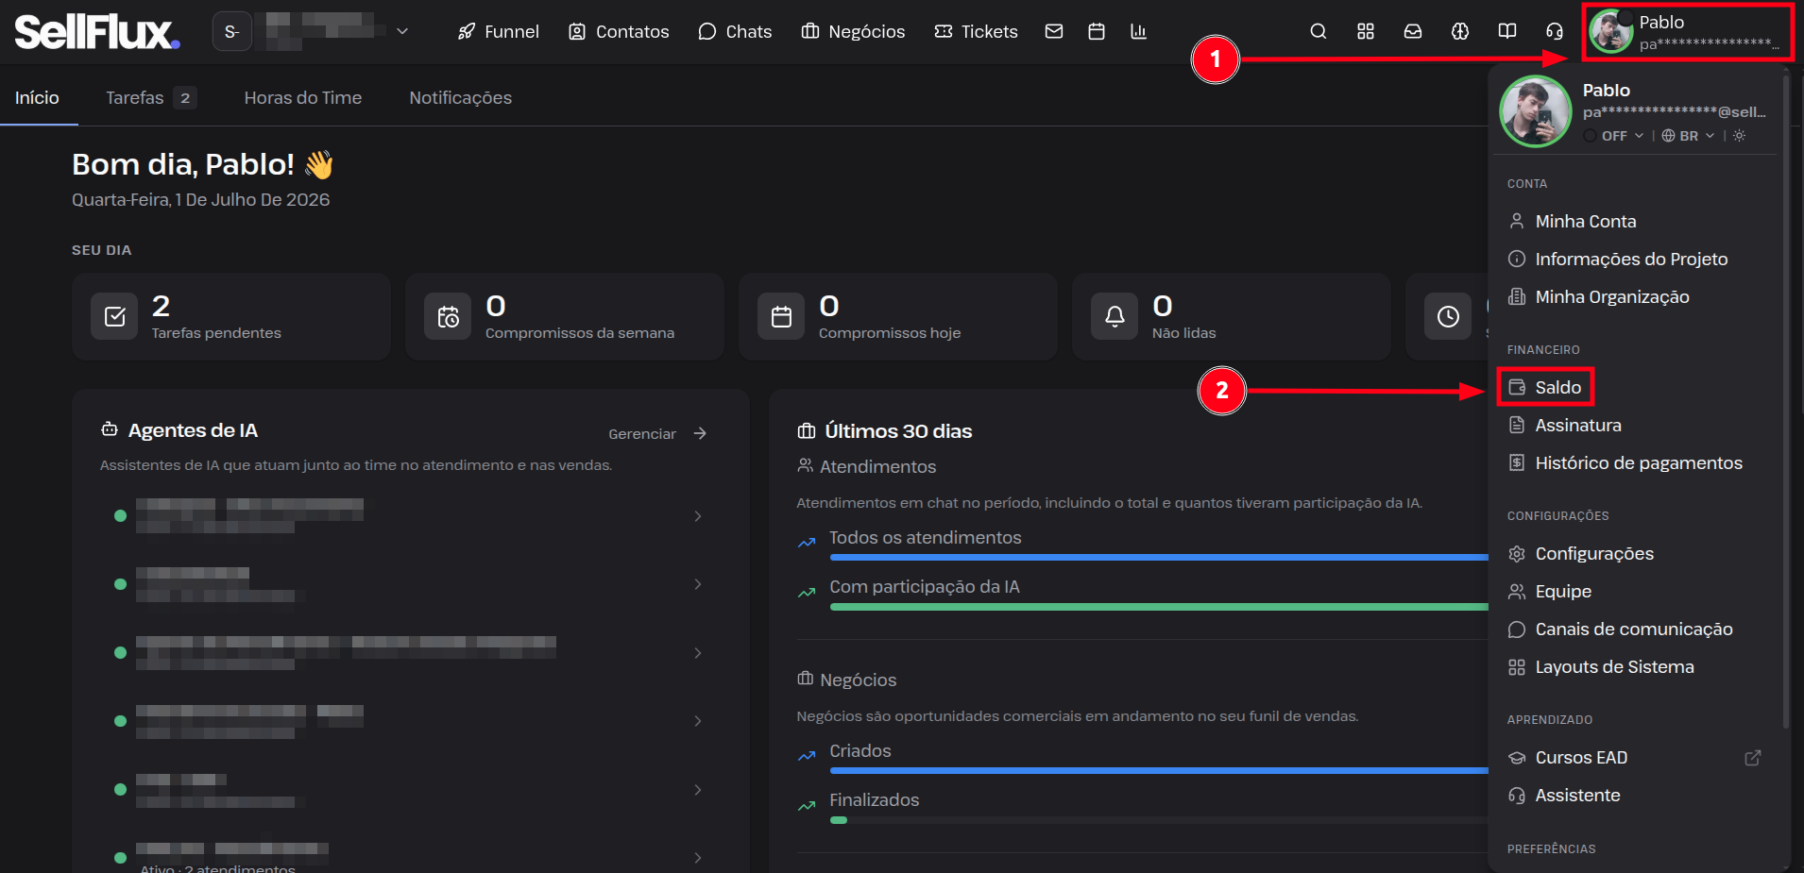1804x873 pixels.
Task: Expand the fourth AI agent row chevron
Action: (x=698, y=721)
